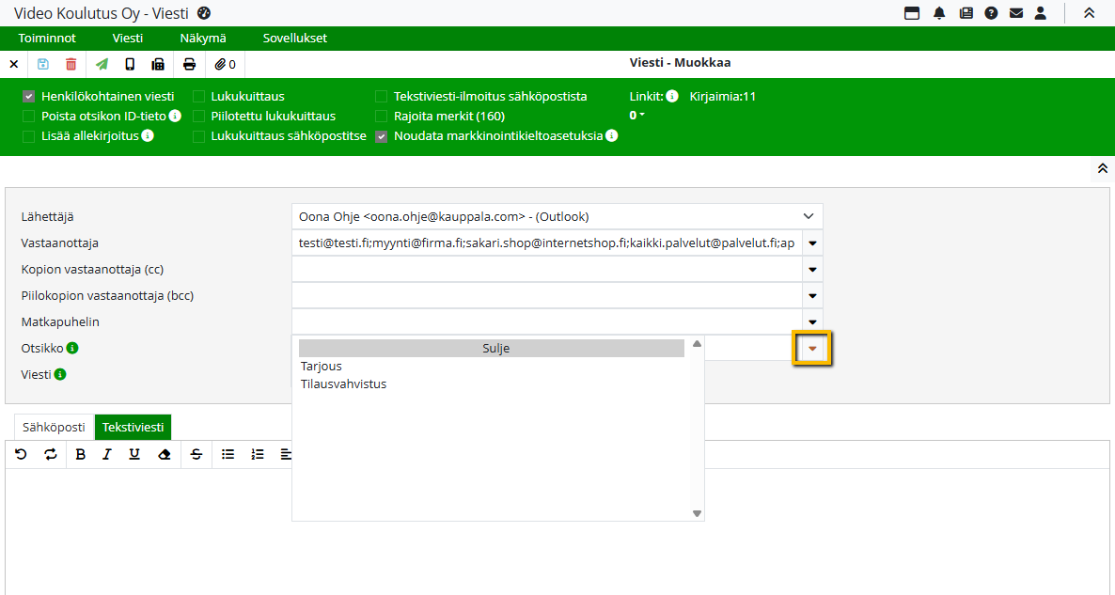
Task: Uncheck the Henkilökohtainen viesti checkbox
Action: 29,97
